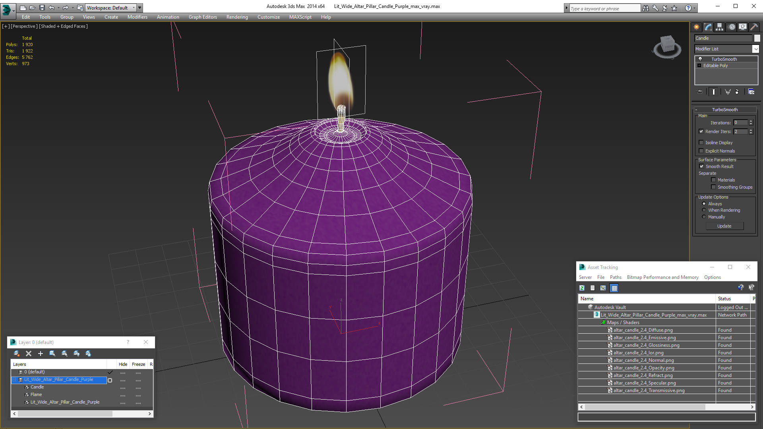Click the Perspective viewport label
The image size is (763, 429).
(24, 26)
